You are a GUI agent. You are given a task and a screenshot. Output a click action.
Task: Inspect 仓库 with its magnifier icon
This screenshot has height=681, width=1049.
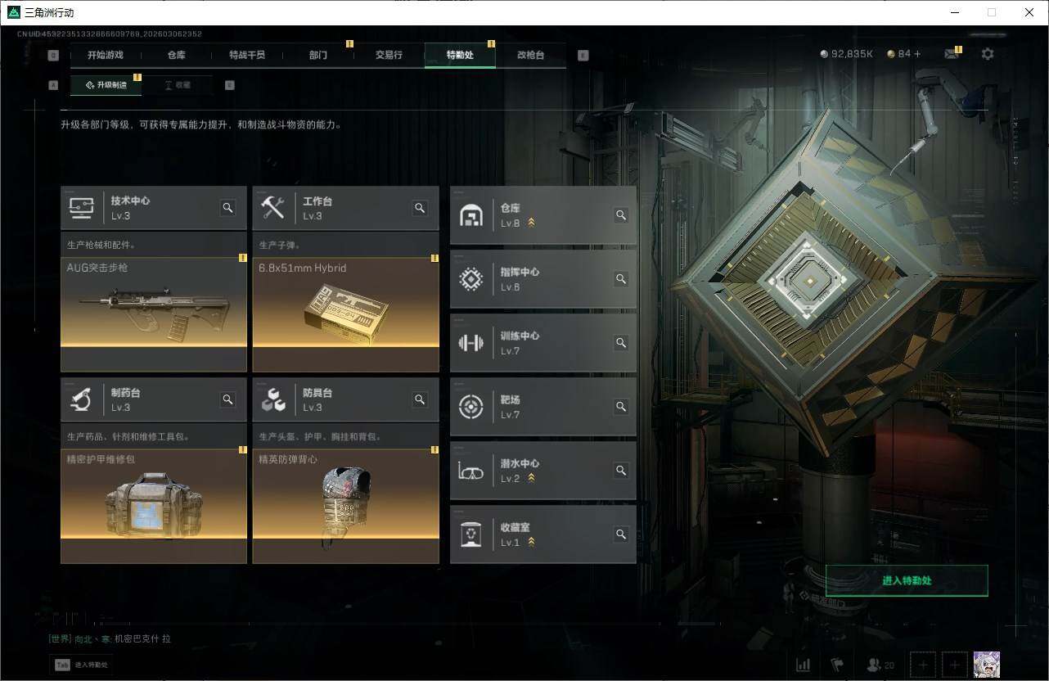click(x=621, y=215)
